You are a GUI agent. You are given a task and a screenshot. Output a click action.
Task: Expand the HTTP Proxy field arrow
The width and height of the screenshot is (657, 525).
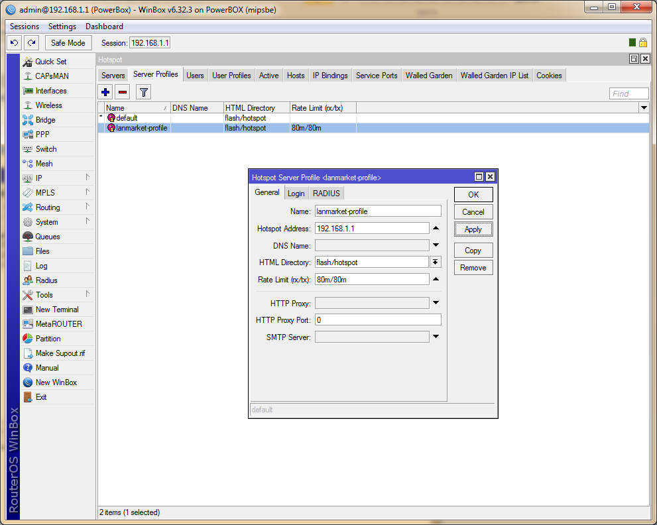(x=436, y=303)
